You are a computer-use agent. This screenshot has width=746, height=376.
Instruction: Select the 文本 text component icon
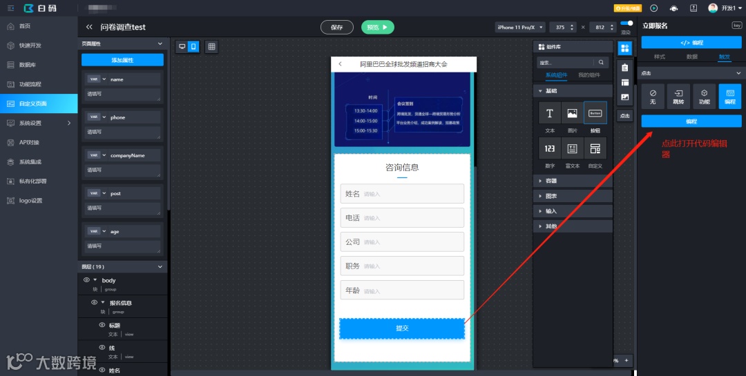click(x=550, y=113)
